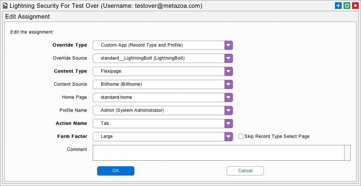Click the green square window icon
Image resolution: width=361 pixels, height=186 pixels.
347,6
